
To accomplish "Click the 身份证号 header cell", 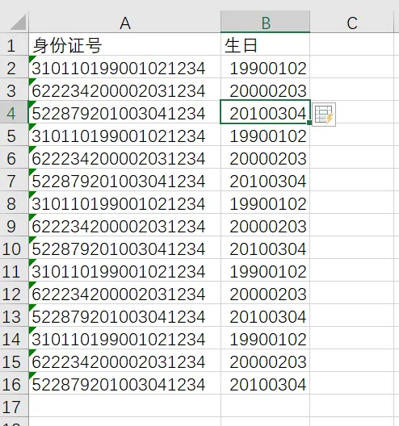I will [124, 44].
